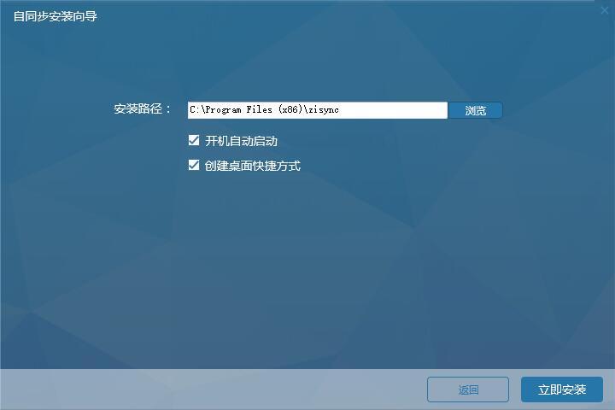Start installation with 立即安装 button
The width and height of the screenshot is (615, 410).
562,389
